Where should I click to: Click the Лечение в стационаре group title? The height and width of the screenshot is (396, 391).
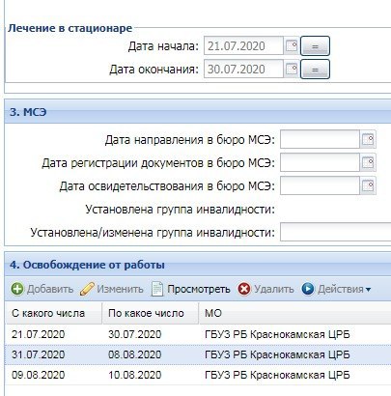(x=70, y=28)
